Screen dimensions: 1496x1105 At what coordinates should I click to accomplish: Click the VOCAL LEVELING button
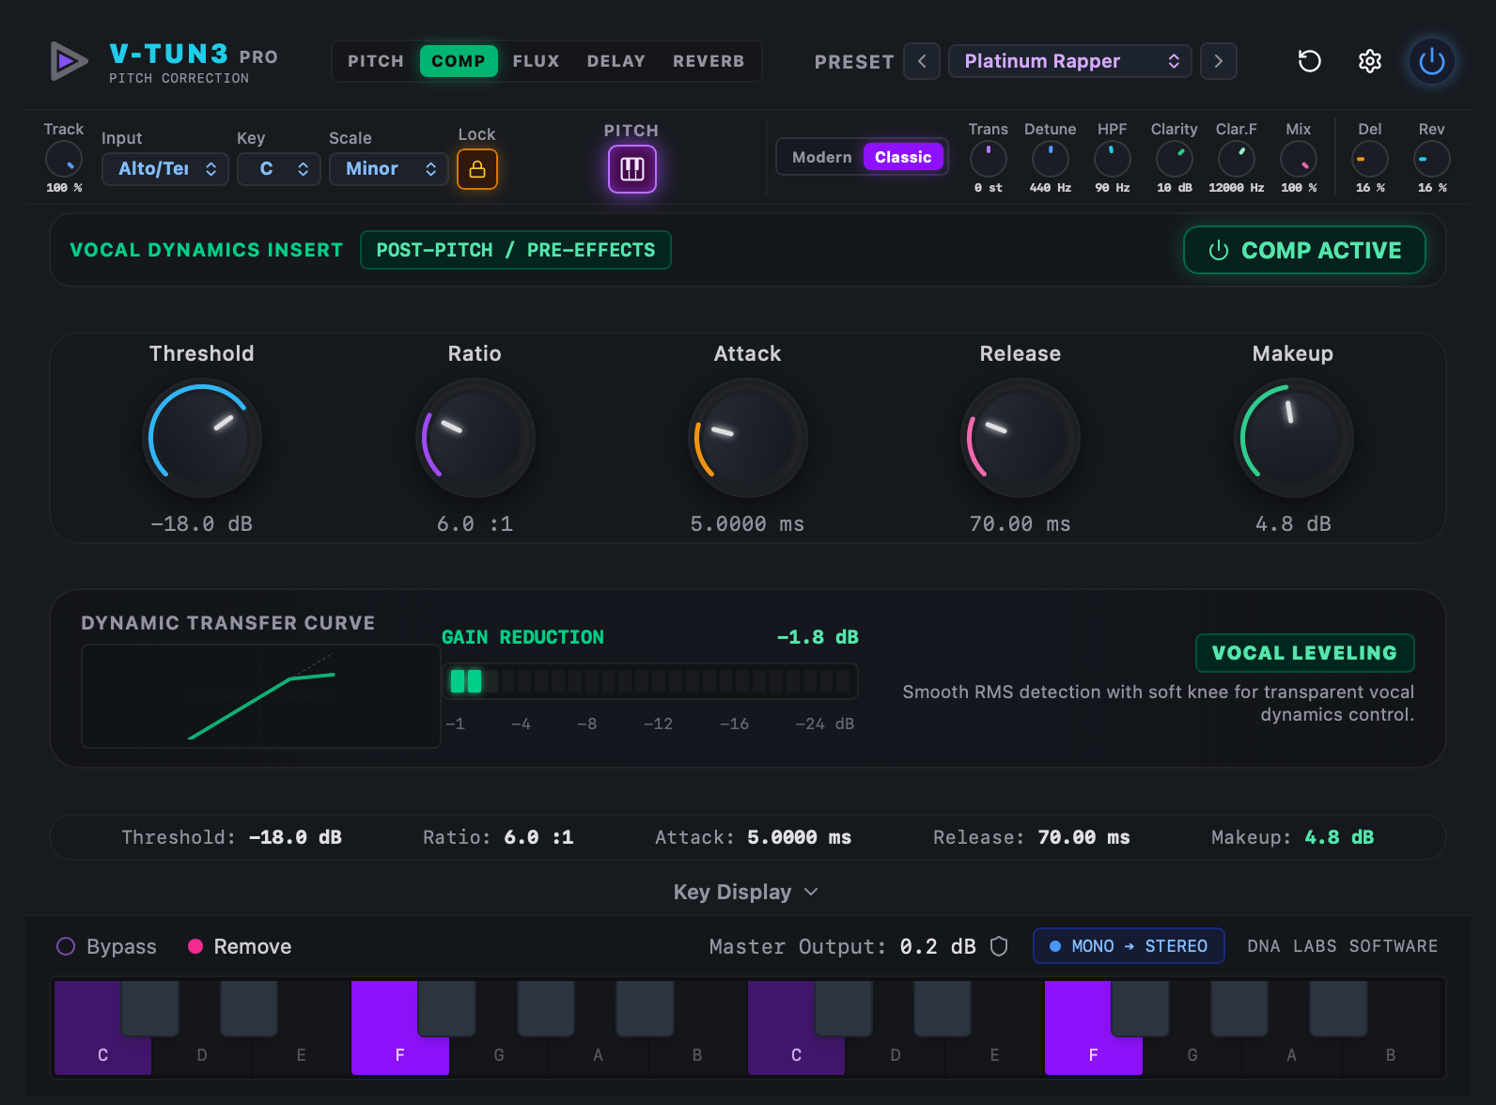(x=1304, y=653)
